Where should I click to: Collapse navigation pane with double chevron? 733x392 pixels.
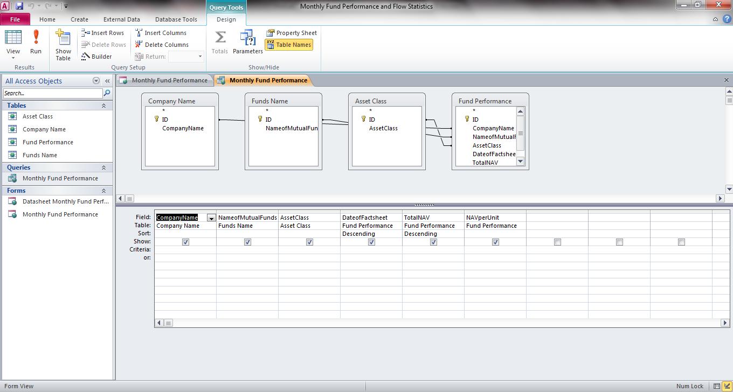point(107,81)
